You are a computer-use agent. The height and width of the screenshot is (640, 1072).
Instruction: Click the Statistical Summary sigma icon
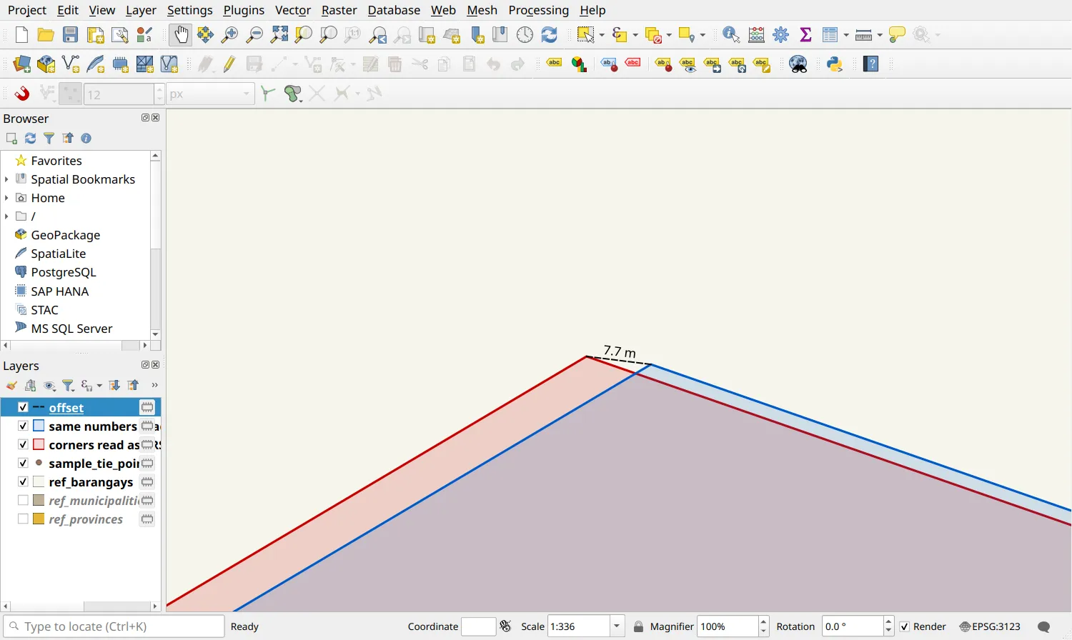(805, 34)
